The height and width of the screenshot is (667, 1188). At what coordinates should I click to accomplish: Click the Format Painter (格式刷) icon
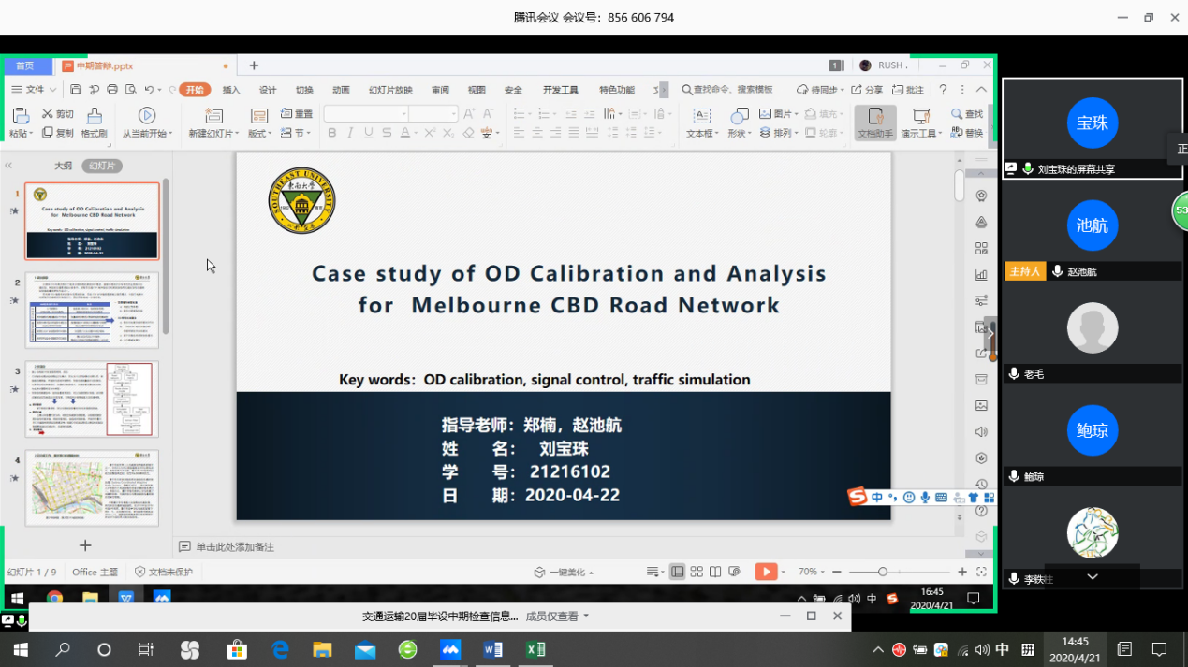tap(94, 116)
